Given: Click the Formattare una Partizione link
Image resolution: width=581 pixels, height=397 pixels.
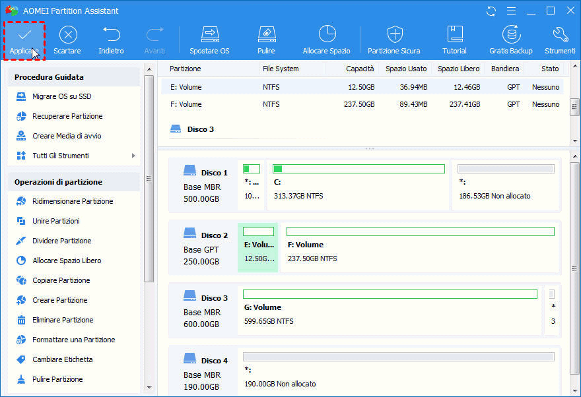Looking at the screenshot, I should [x=73, y=340].
